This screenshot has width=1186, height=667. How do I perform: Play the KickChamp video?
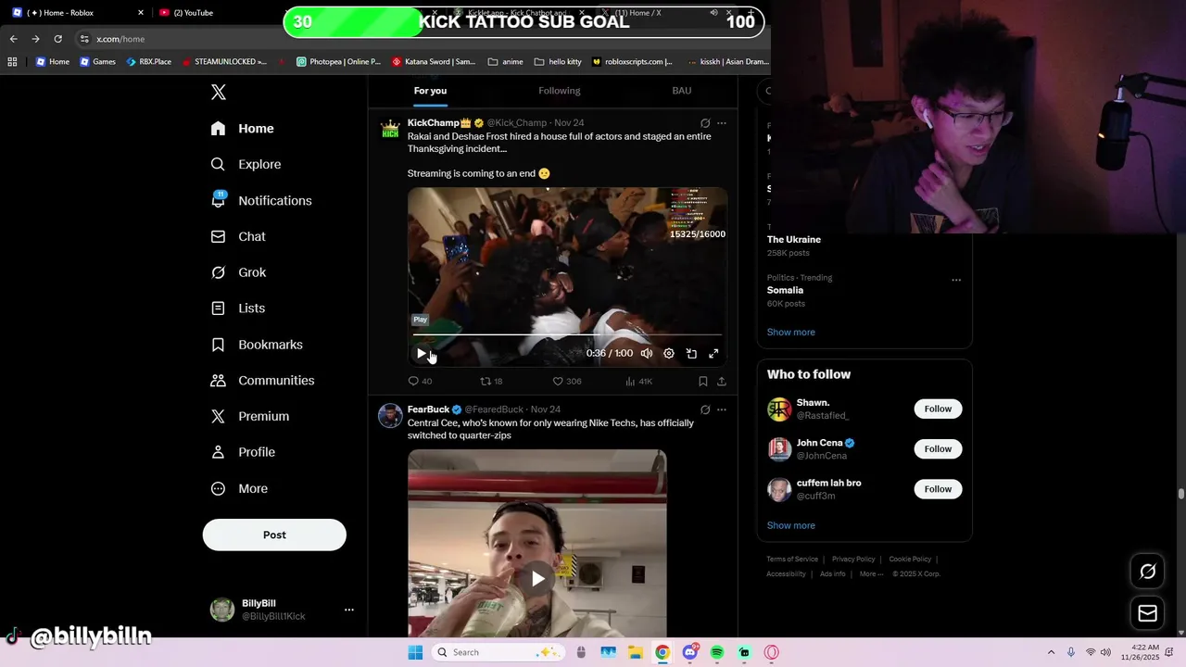pos(422,353)
